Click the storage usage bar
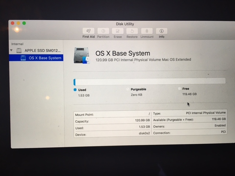The width and height of the screenshot is (235, 176). (x=149, y=82)
